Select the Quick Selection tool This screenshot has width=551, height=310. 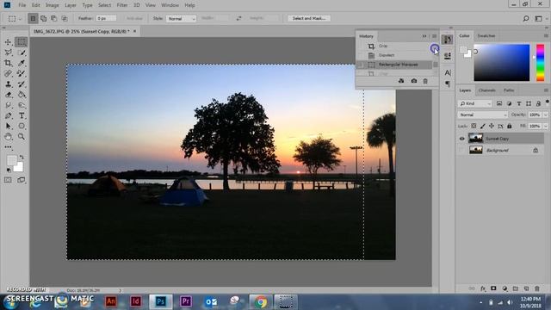(21, 53)
